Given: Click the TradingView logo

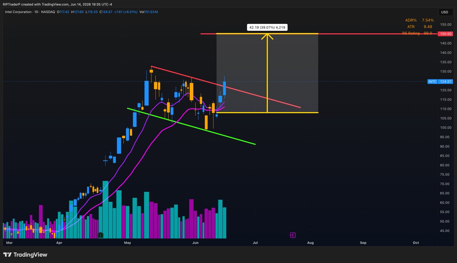Looking at the screenshot, I should 25,255.
